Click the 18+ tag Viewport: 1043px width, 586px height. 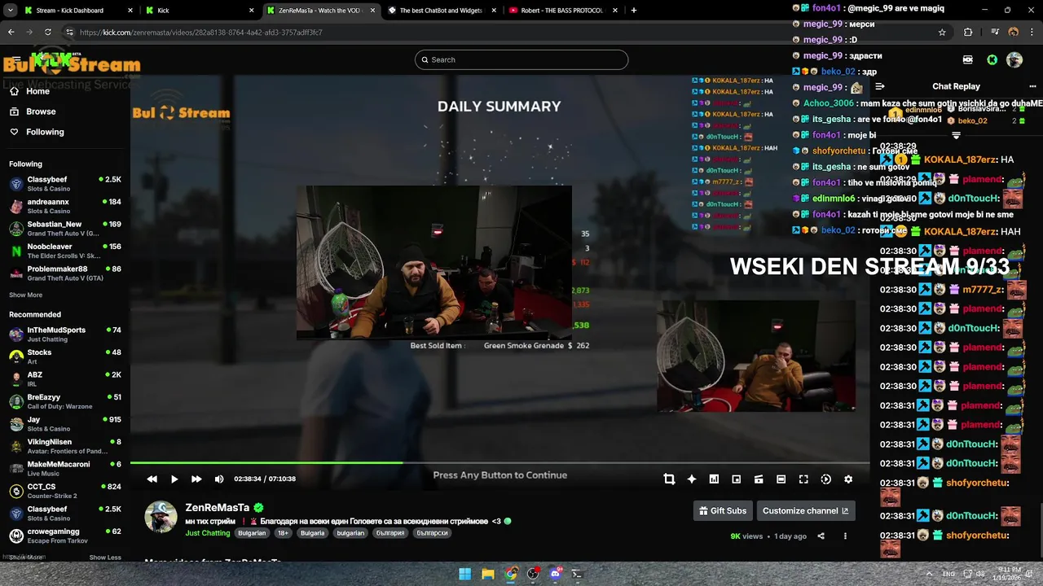[x=283, y=533]
